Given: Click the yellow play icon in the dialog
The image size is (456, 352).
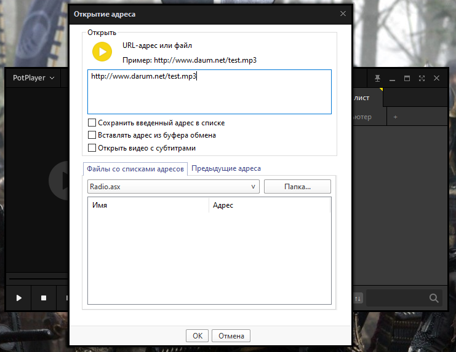Looking at the screenshot, I should (102, 52).
